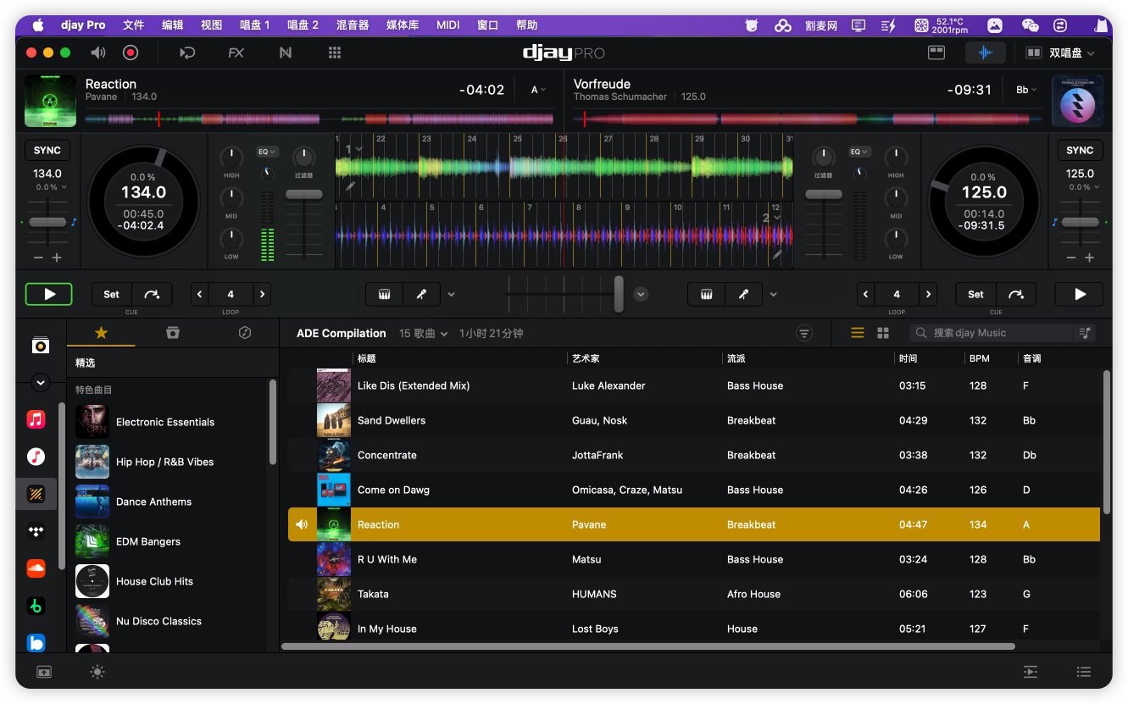This screenshot has height=704, width=1128.
Task: Toggle the waveform view button
Action: [x=985, y=53]
